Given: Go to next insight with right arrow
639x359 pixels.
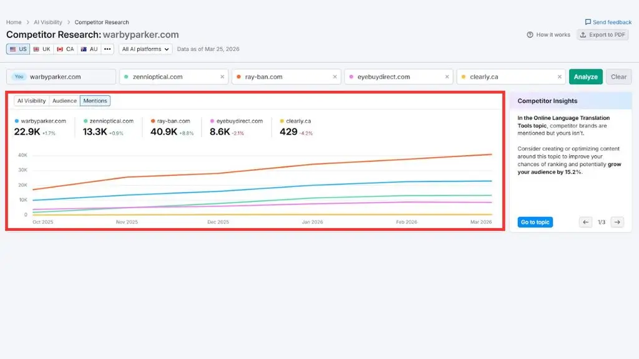Looking at the screenshot, I should tap(617, 223).
